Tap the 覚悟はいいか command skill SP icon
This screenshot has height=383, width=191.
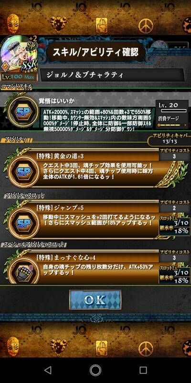coord(23,112)
